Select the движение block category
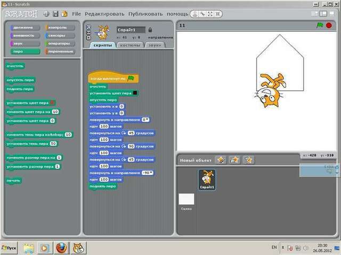 (x=25, y=28)
